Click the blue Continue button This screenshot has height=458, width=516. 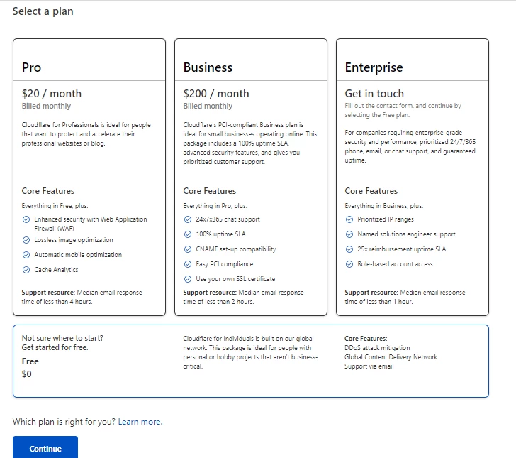pos(45,448)
